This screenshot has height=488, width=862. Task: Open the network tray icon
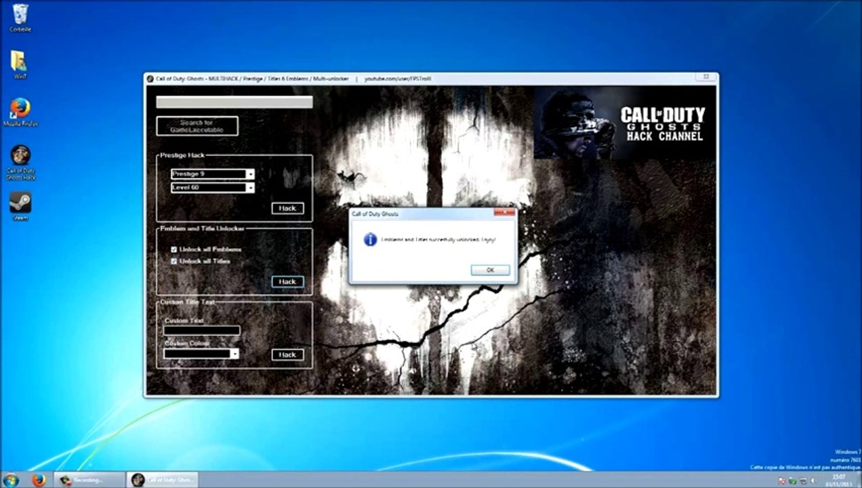coord(802,481)
